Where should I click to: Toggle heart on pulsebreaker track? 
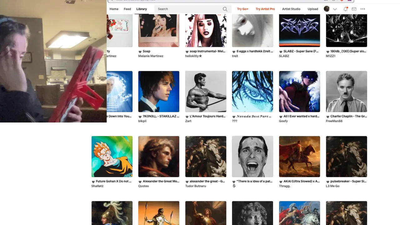pyautogui.click(x=327, y=182)
